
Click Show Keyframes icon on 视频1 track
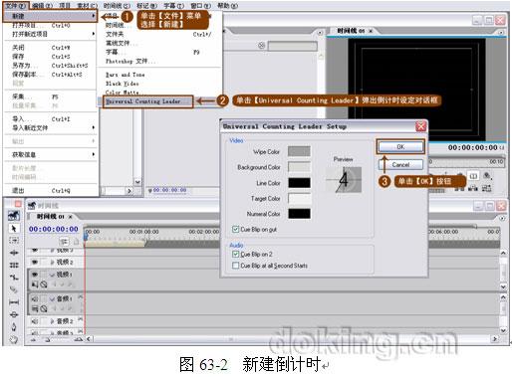pyautogui.click(x=44, y=284)
